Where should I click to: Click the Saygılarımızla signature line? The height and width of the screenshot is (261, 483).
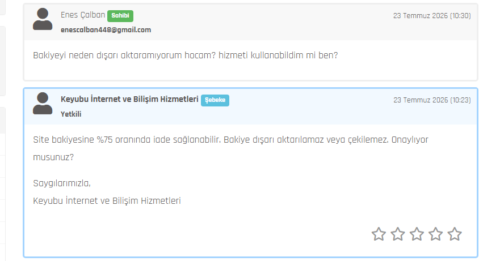pyautogui.click(x=62, y=183)
